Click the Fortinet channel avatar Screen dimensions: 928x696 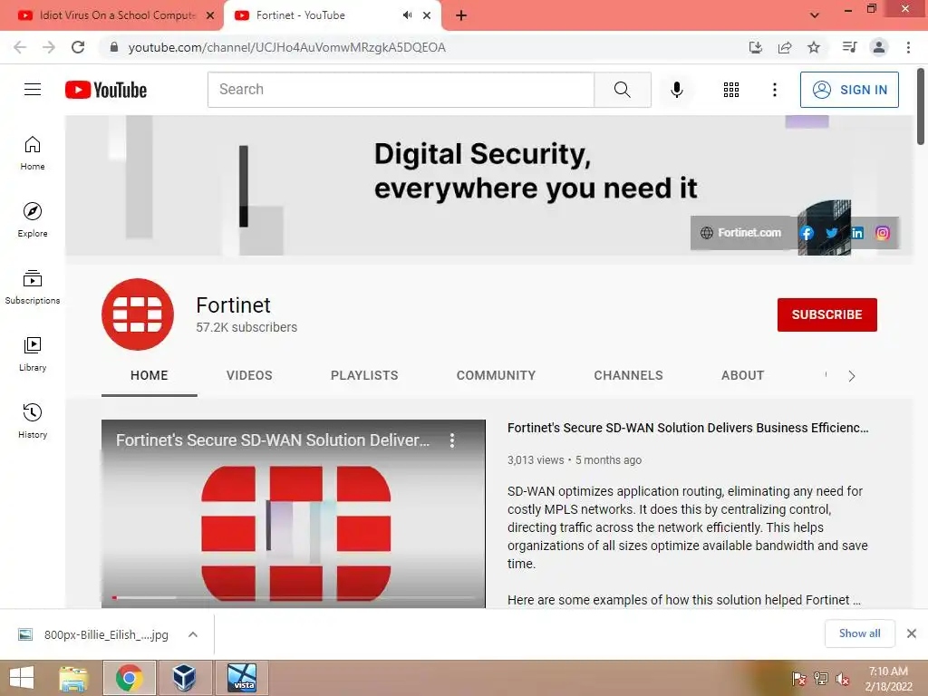point(138,314)
